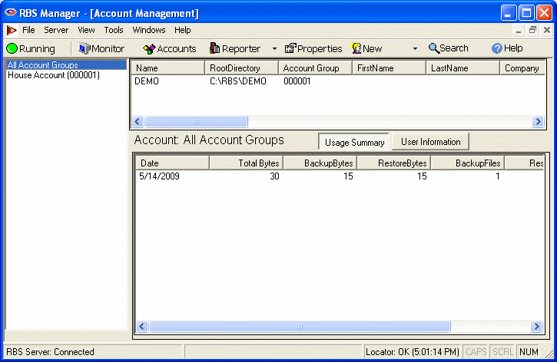The image size is (557, 362).
Task: Click the Accounts toolbar icon
Action: pos(150,48)
